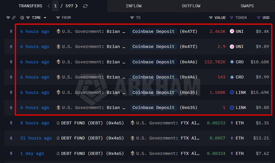Open the 1 day ago transaction link

point(32,154)
